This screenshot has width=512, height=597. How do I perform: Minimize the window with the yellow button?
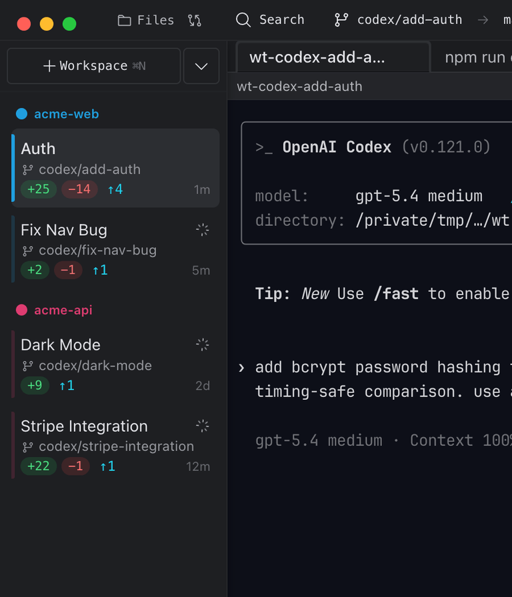(x=47, y=23)
